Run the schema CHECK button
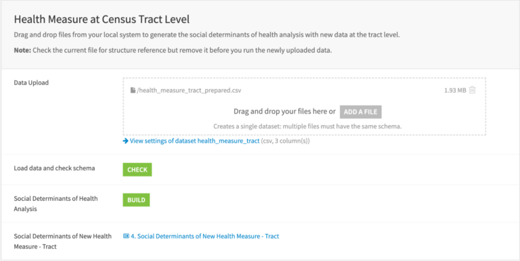This screenshot has width=520, height=261. pyautogui.click(x=137, y=170)
